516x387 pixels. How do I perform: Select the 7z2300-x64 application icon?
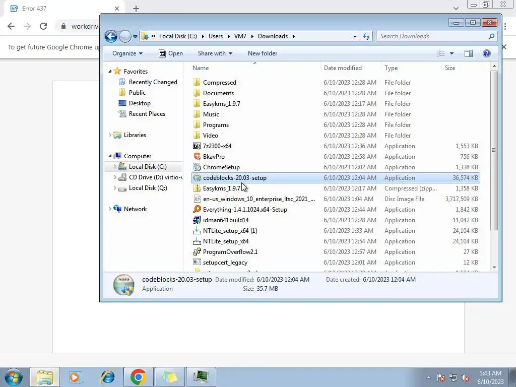coord(197,146)
